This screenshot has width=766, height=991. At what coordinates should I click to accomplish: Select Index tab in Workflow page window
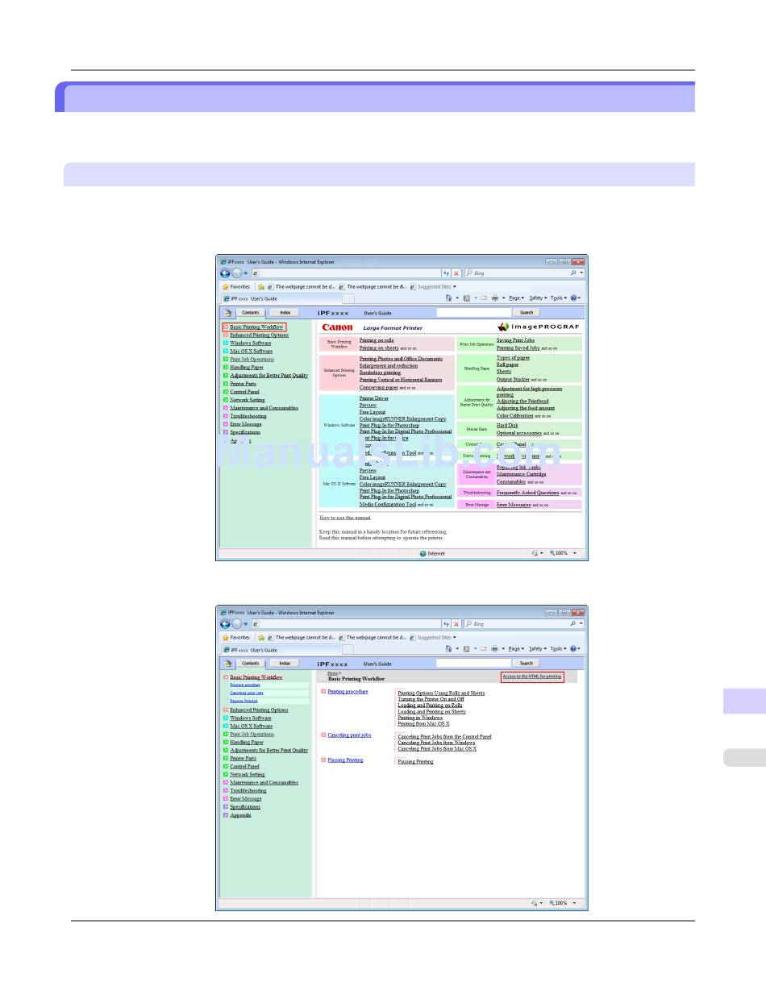coord(285,664)
